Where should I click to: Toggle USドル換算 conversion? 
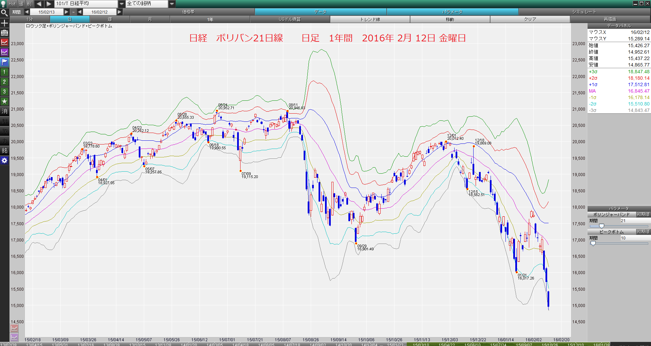[x=290, y=19]
